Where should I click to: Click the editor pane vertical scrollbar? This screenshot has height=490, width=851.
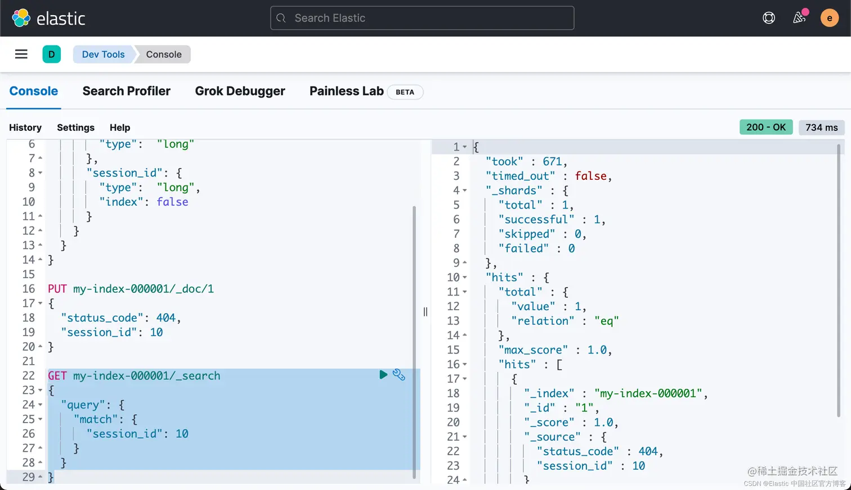pos(415,341)
